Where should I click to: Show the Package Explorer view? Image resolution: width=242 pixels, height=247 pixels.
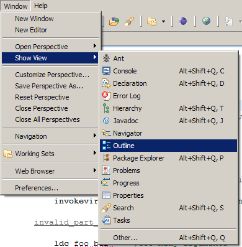coord(169,158)
